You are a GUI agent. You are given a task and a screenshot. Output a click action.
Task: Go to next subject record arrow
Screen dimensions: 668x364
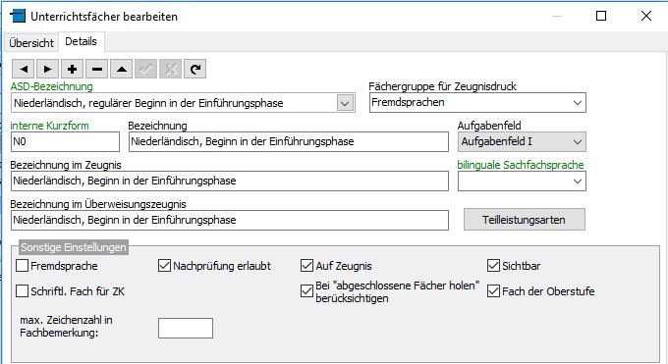pos(47,69)
